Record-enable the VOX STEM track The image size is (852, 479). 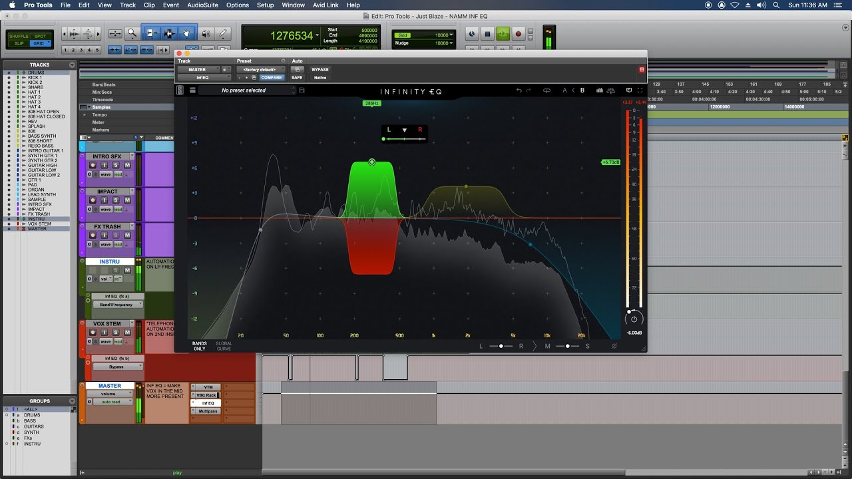click(93, 333)
